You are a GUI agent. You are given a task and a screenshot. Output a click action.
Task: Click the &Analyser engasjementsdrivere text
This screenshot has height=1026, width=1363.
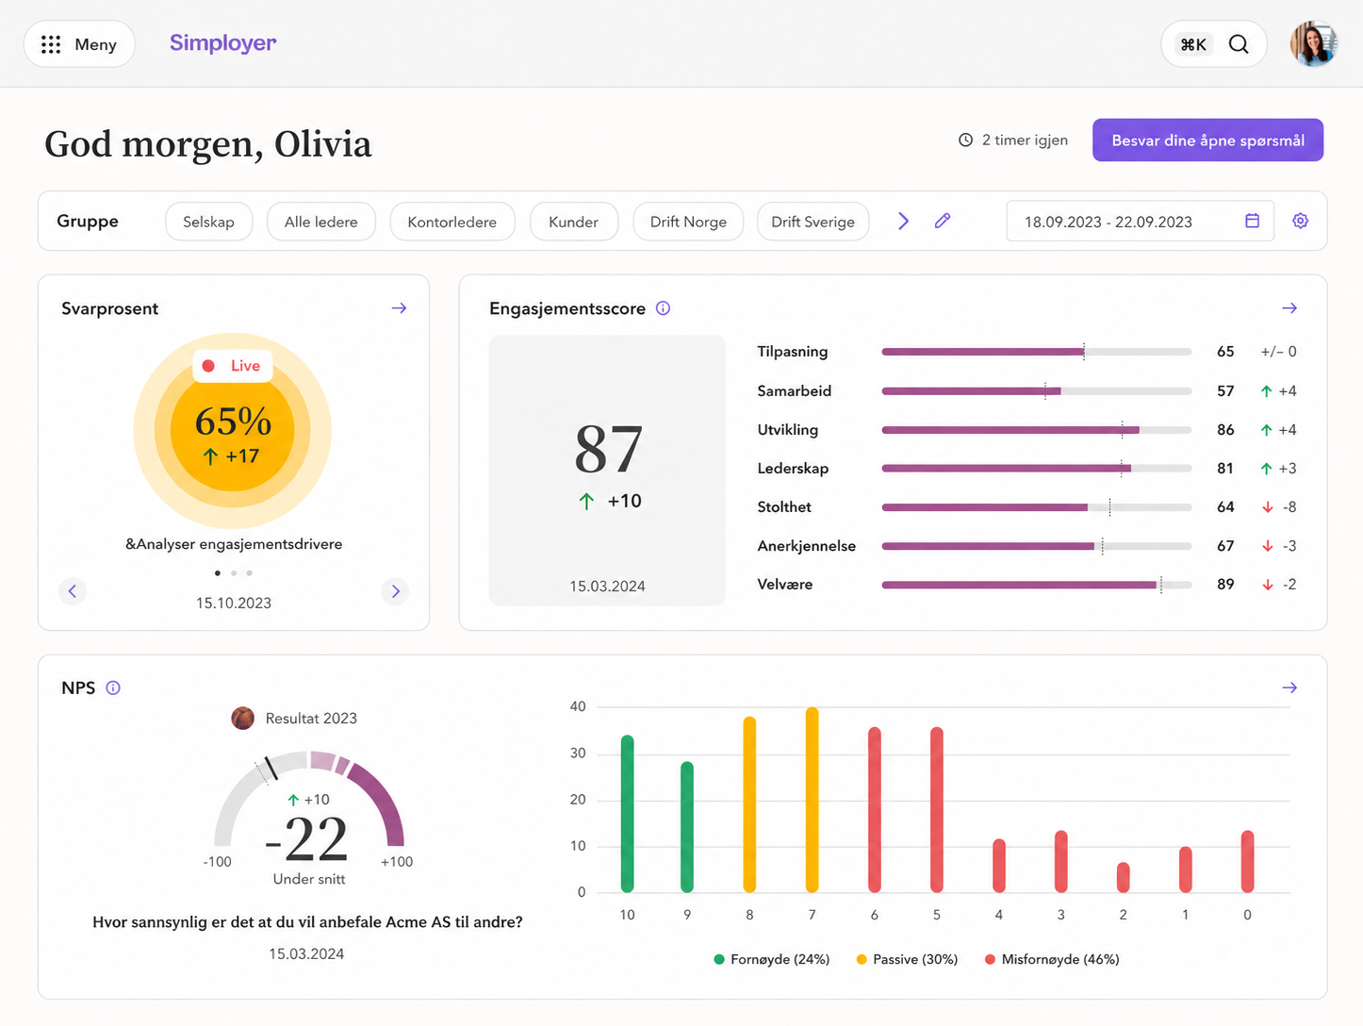pyautogui.click(x=234, y=544)
